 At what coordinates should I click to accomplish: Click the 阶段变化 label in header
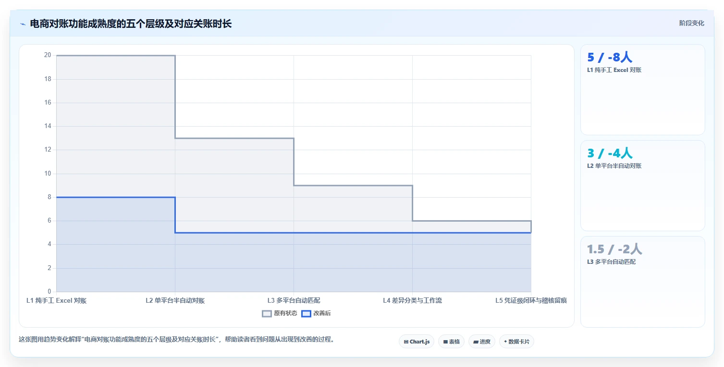click(692, 23)
